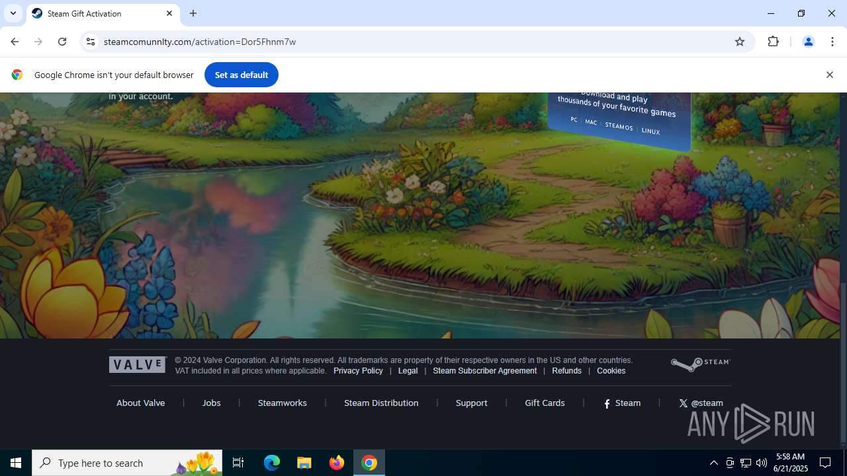Open the Legal link

(x=408, y=371)
